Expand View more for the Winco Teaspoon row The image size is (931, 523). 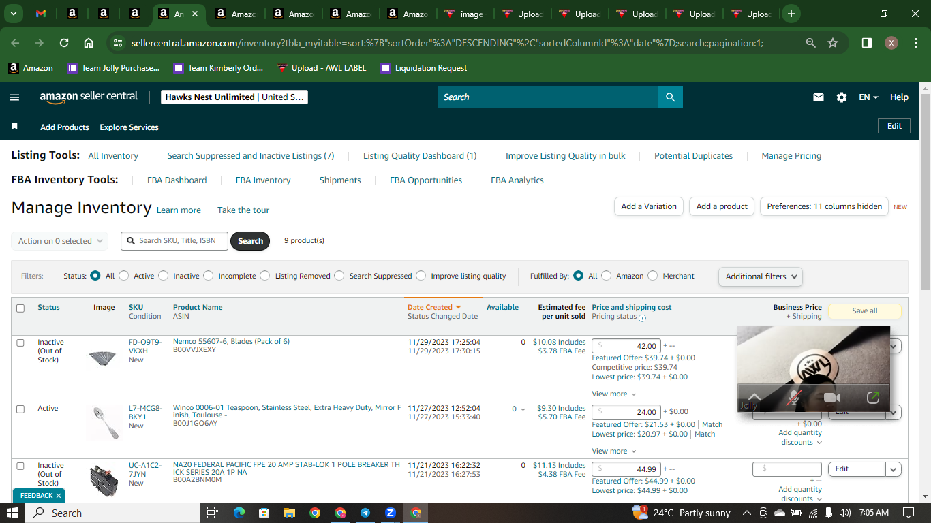tap(613, 451)
